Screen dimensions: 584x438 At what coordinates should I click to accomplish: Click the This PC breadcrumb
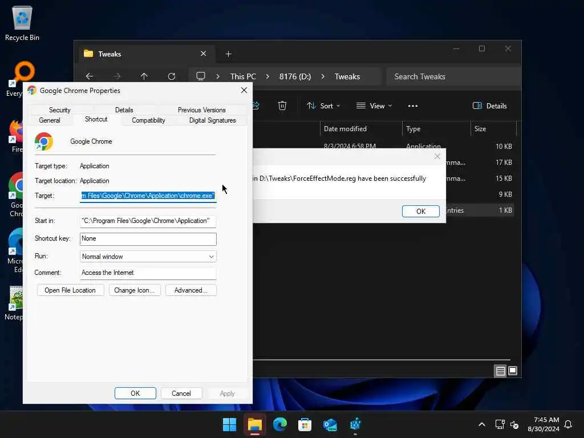click(x=243, y=76)
